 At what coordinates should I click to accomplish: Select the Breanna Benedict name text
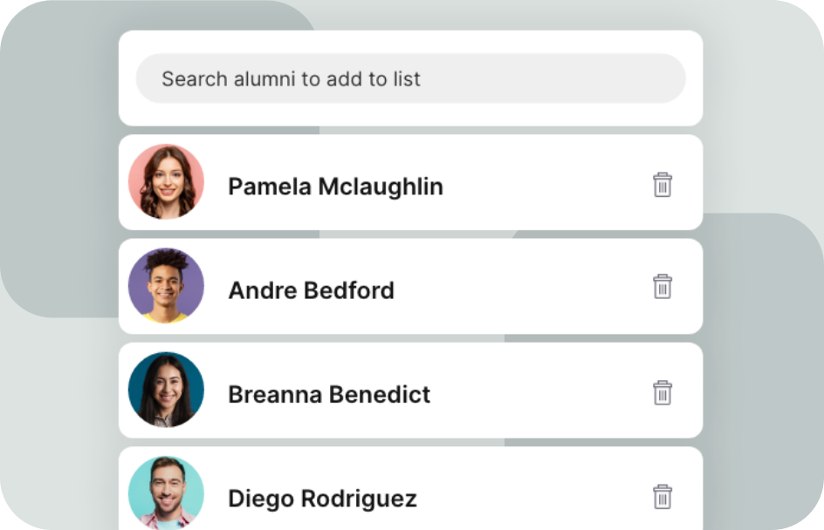pyautogui.click(x=329, y=394)
